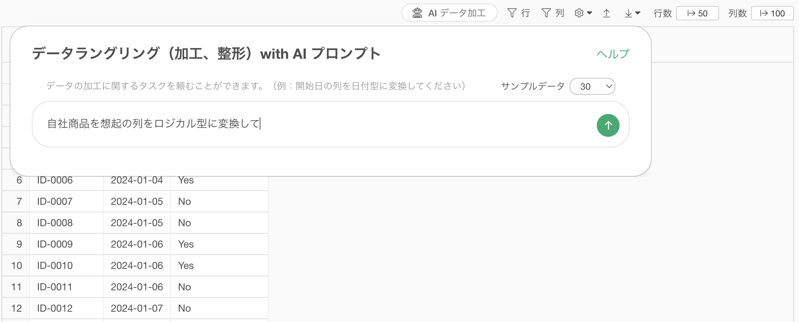Click row number 12 header

coord(16,308)
